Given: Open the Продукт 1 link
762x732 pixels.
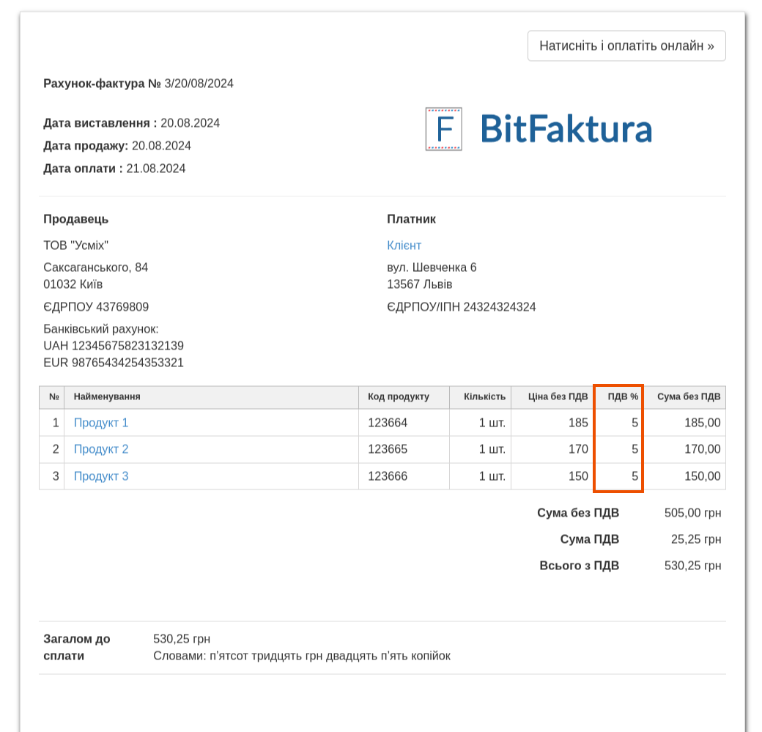Looking at the screenshot, I should point(101,423).
